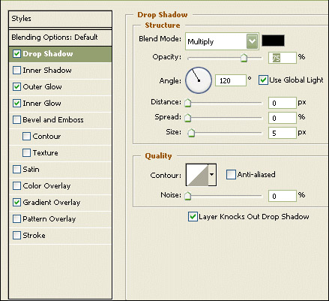Enable the Color Overlay checkbox
This screenshot has width=329, height=301.
[x=16, y=186]
